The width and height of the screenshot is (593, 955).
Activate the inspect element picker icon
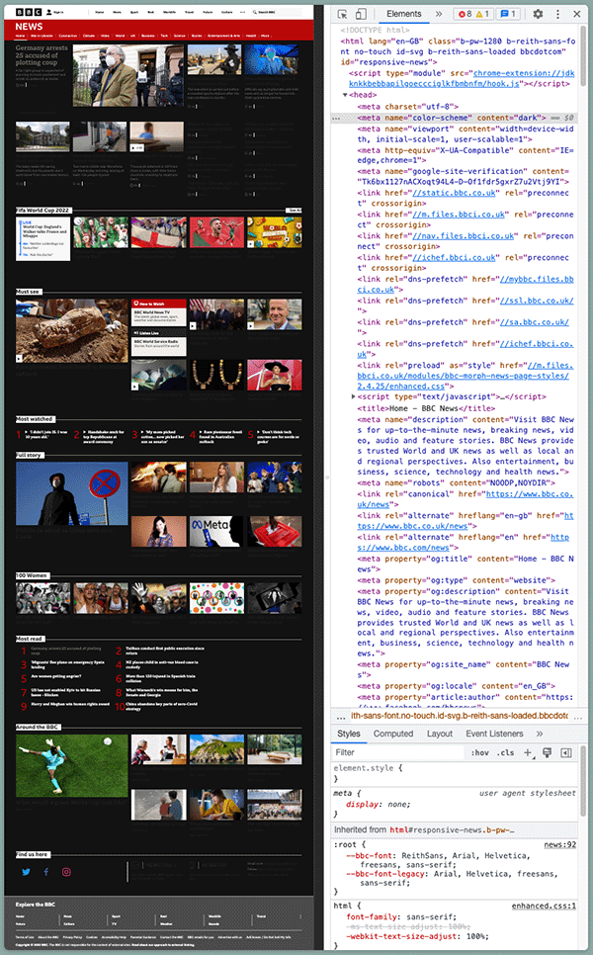pyautogui.click(x=342, y=14)
